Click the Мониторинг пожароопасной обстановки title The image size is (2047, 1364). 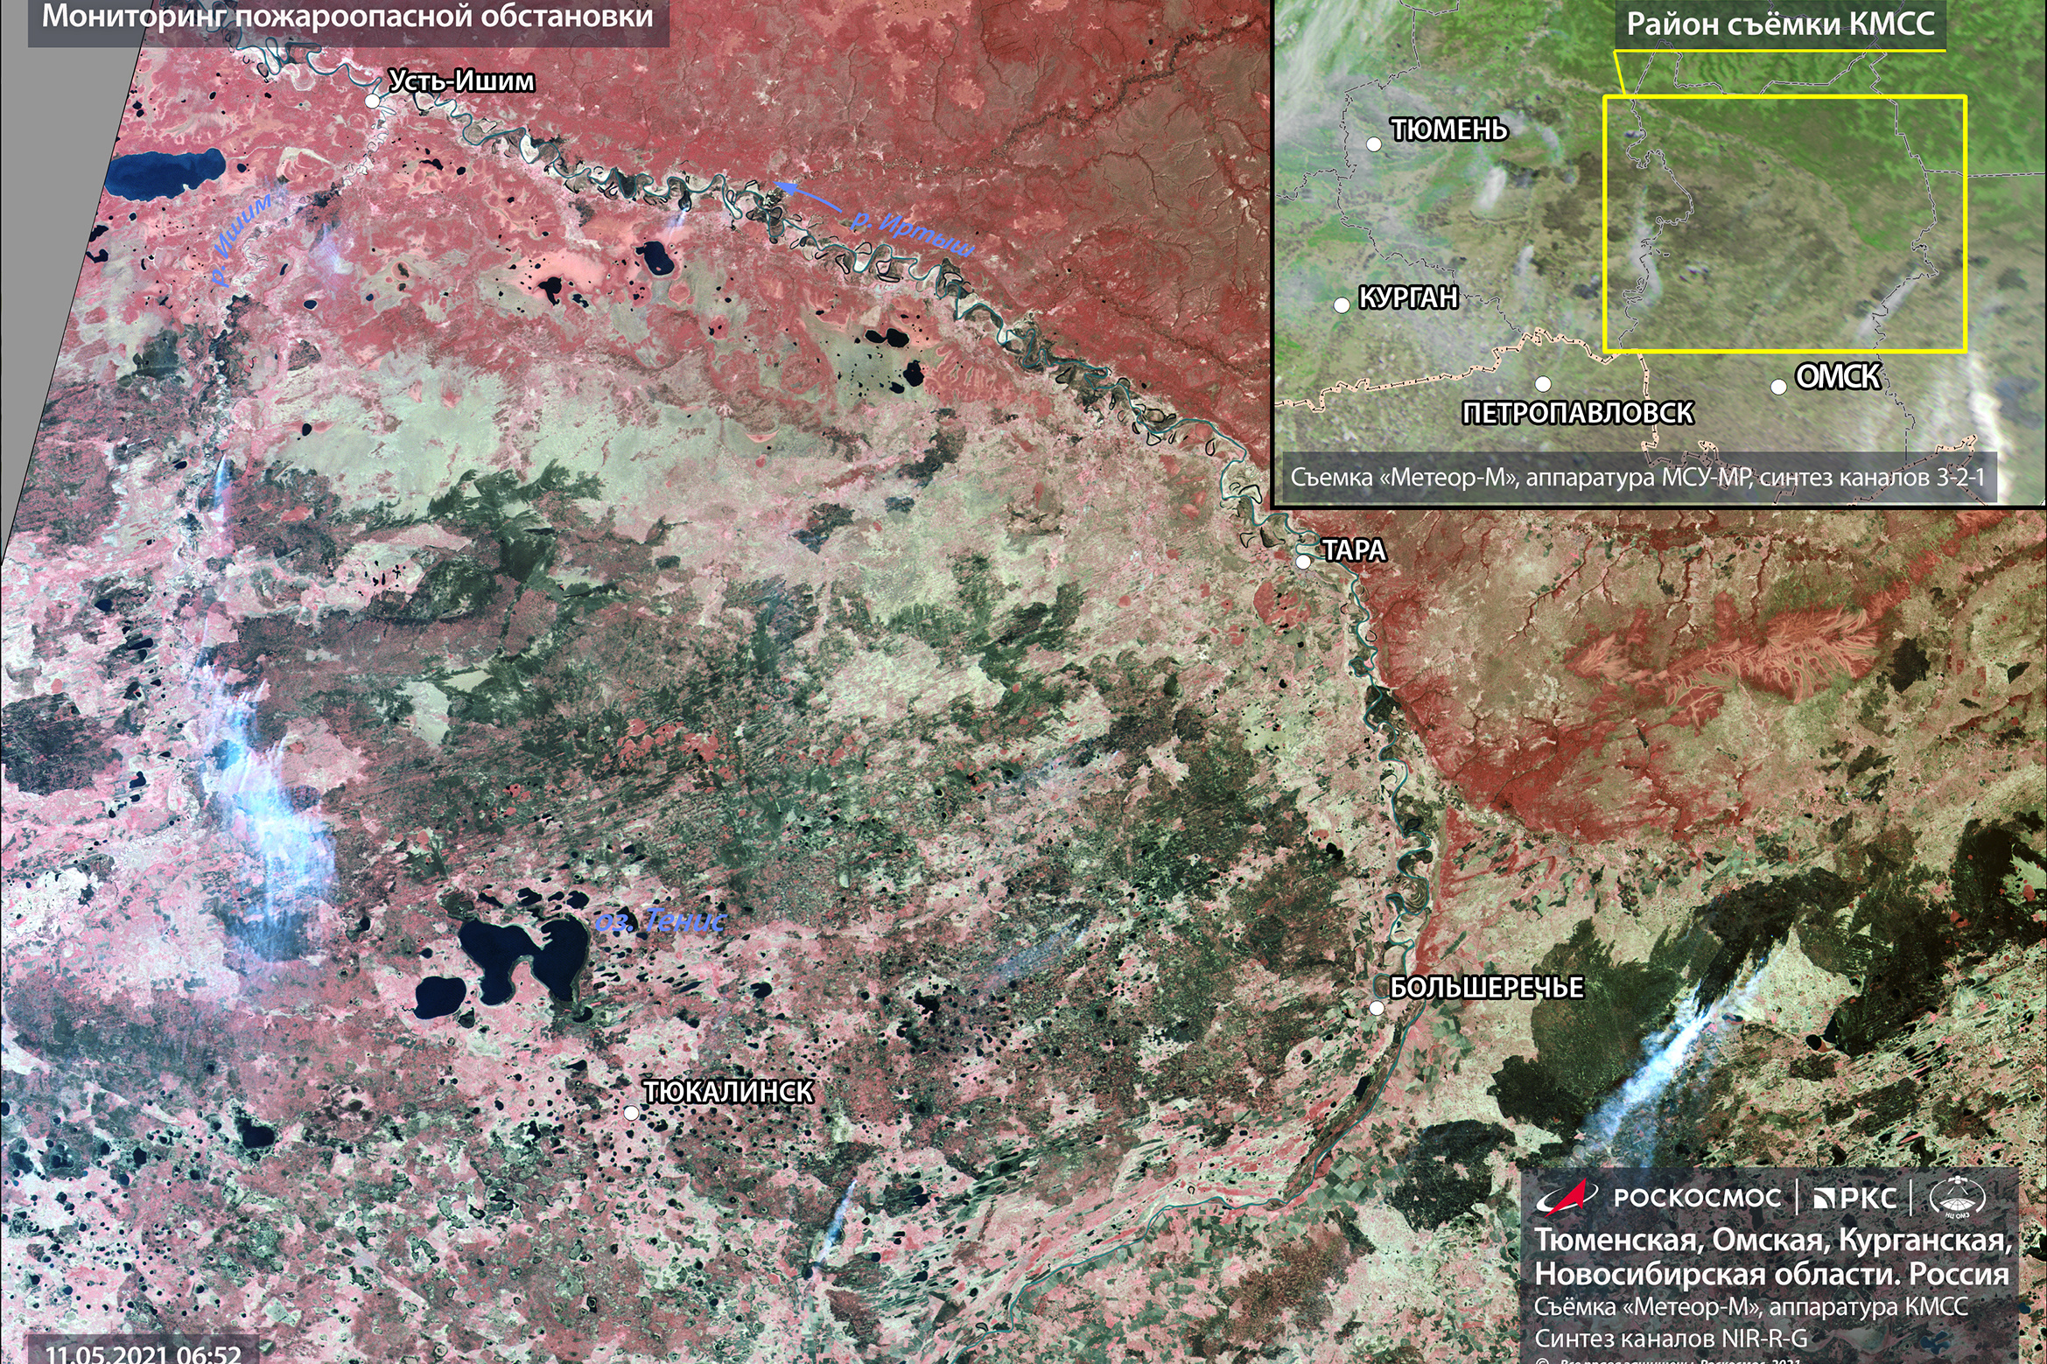pyautogui.click(x=347, y=17)
